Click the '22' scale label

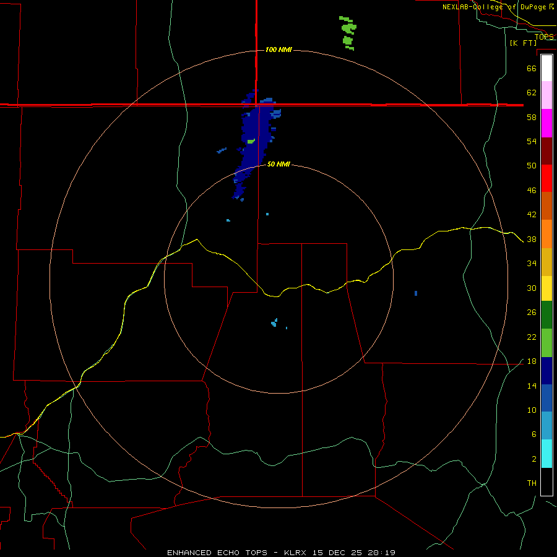point(532,337)
